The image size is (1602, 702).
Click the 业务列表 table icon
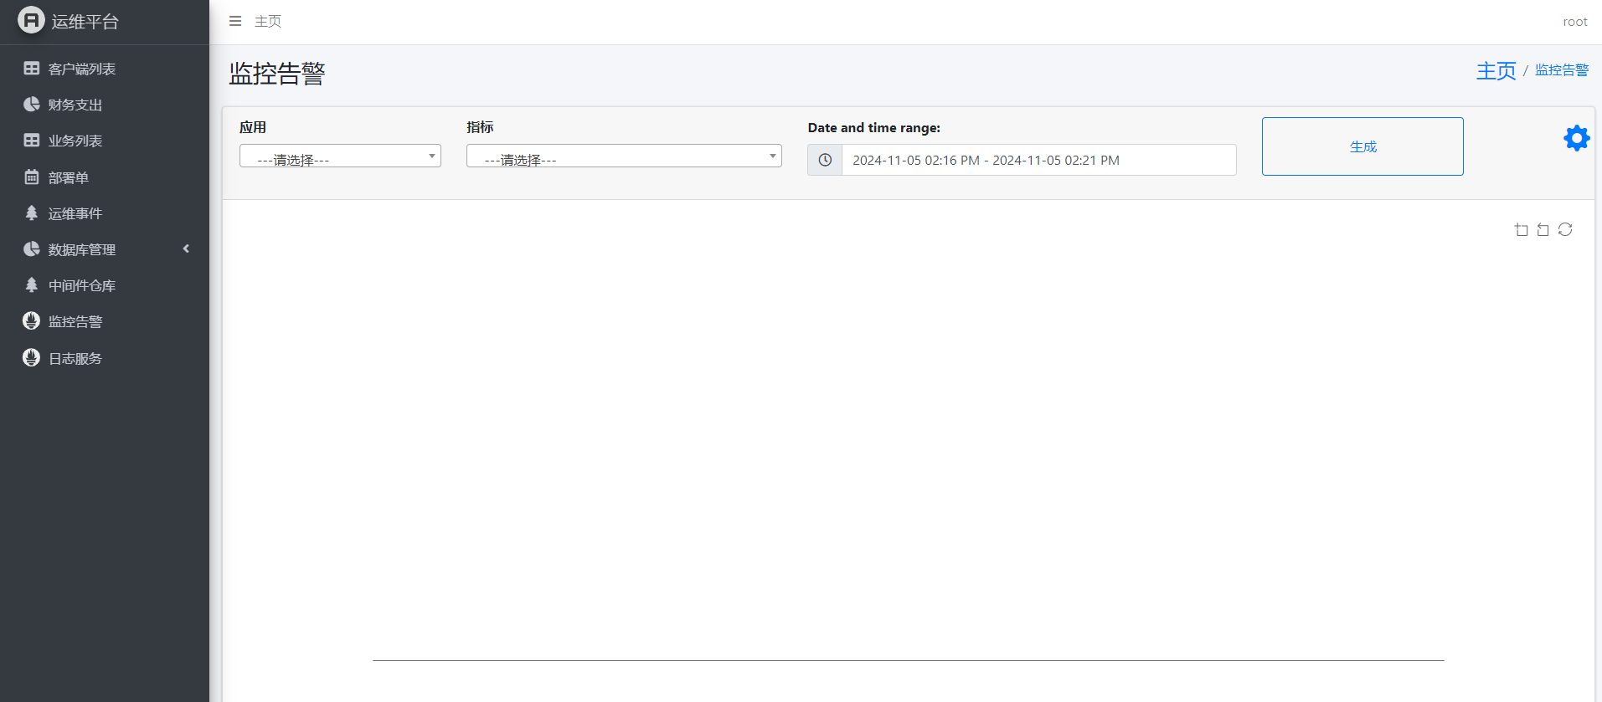click(32, 141)
